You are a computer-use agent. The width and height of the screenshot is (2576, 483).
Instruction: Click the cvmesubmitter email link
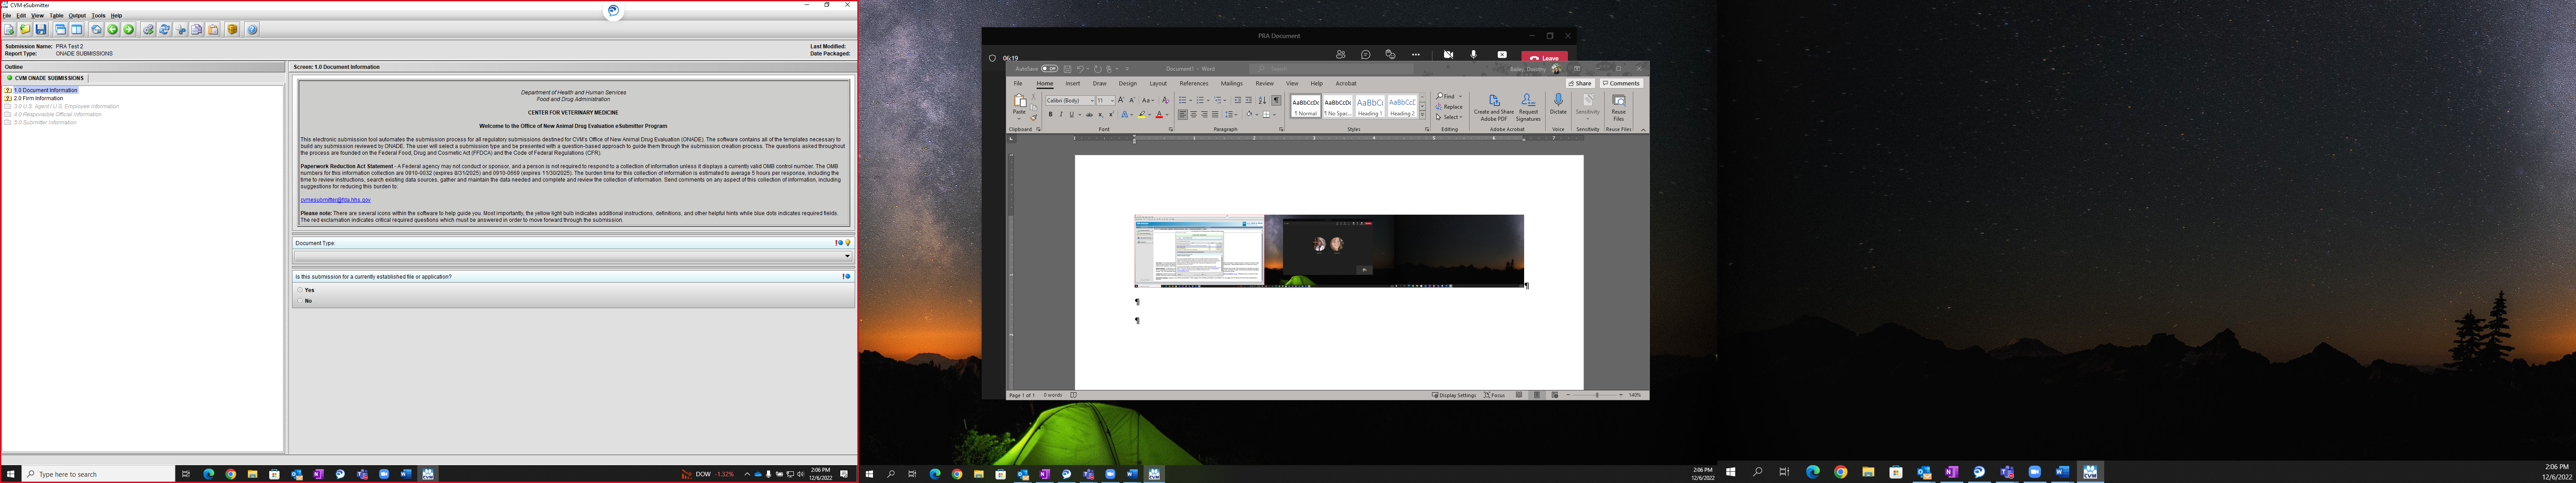point(335,200)
